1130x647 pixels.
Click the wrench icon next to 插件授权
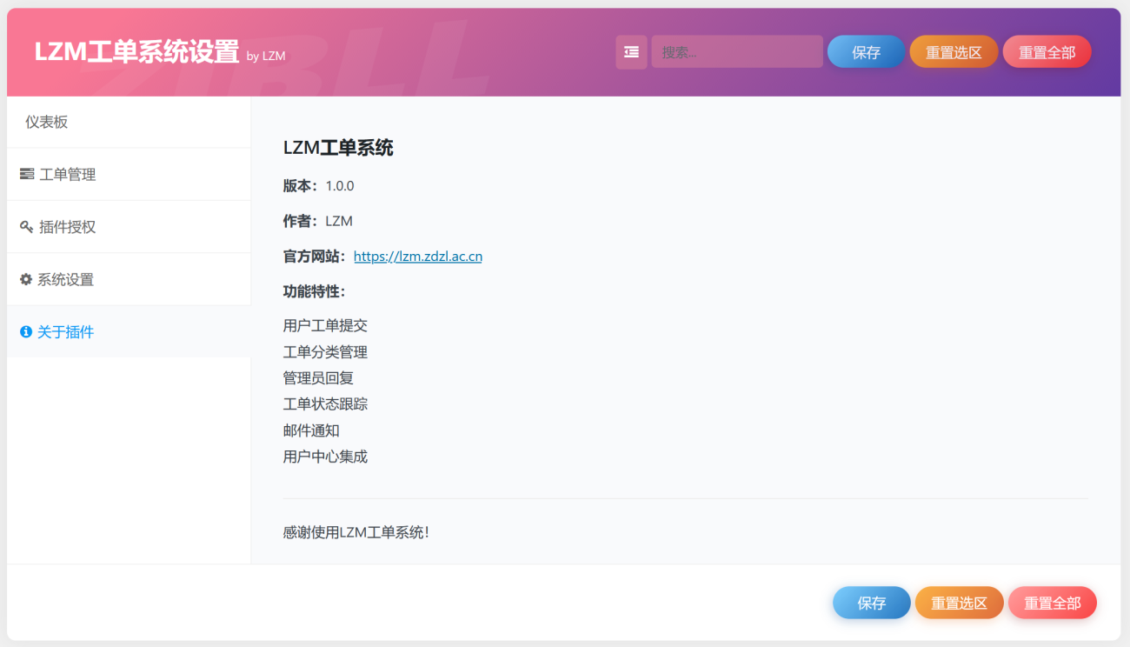(x=25, y=226)
